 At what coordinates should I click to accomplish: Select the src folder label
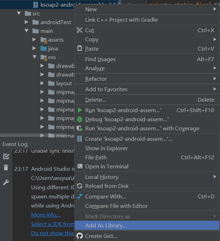pyautogui.click(x=36, y=14)
